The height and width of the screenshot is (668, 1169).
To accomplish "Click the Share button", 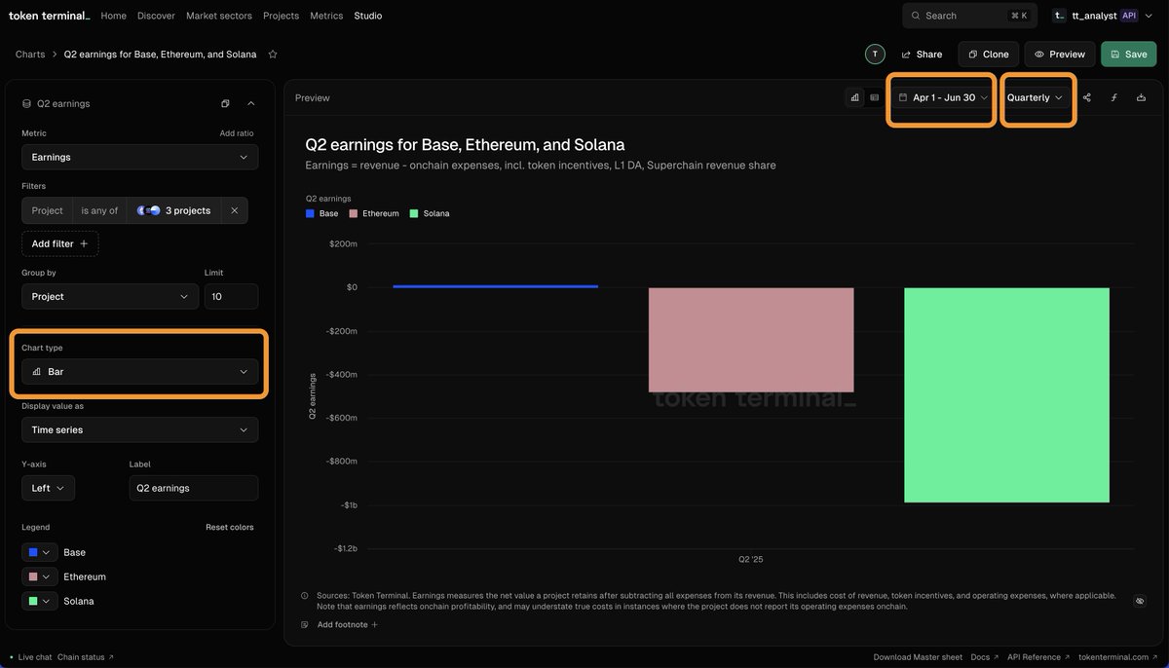I will tap(922, 55).
